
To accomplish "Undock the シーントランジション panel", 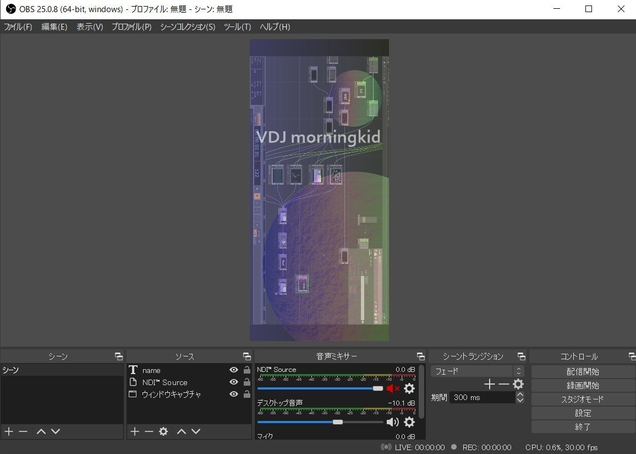I will tap(521, 356).
